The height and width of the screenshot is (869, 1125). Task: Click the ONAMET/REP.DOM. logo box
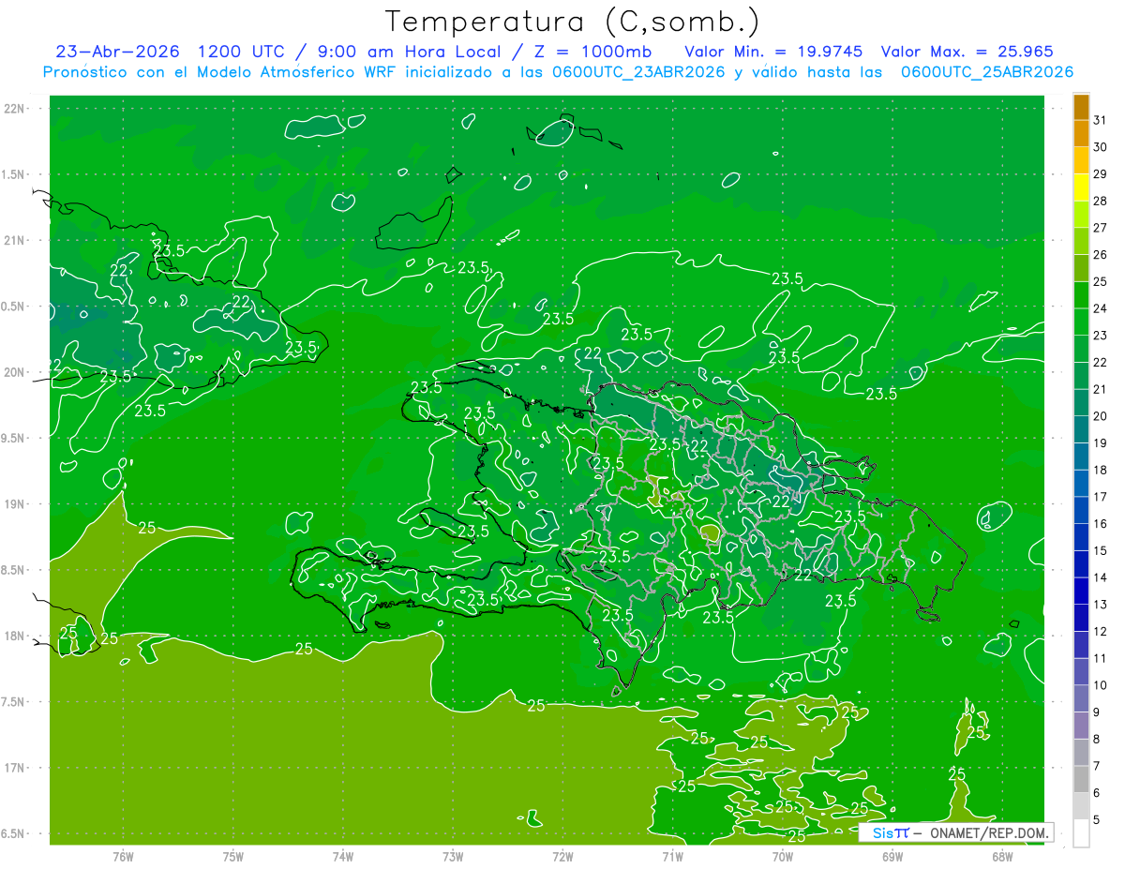pos(955,832)
